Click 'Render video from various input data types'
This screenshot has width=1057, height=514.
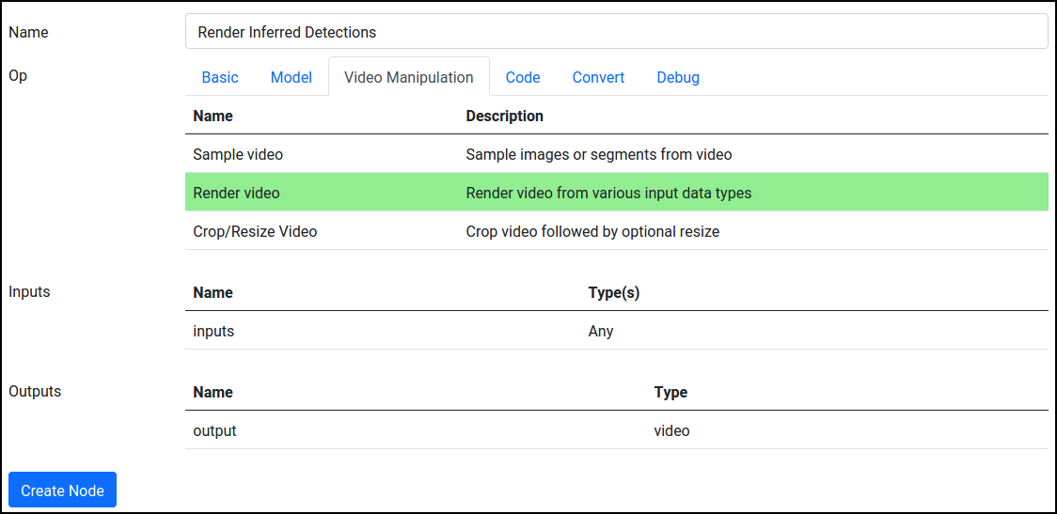(608, 194)
